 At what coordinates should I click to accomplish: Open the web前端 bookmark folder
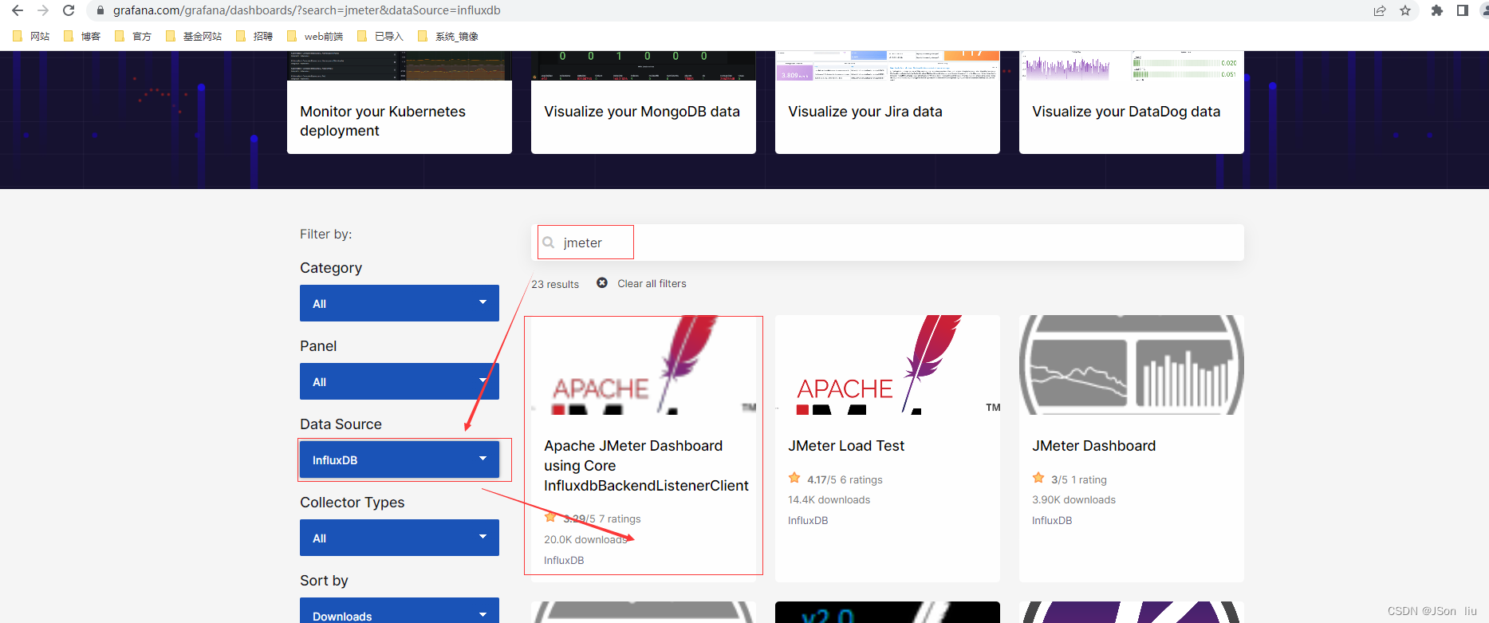click(x=315, y=36)
